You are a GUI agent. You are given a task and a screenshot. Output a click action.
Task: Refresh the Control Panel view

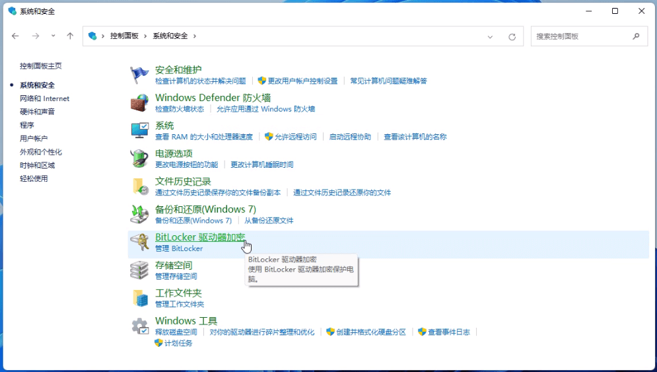[512, 36]
